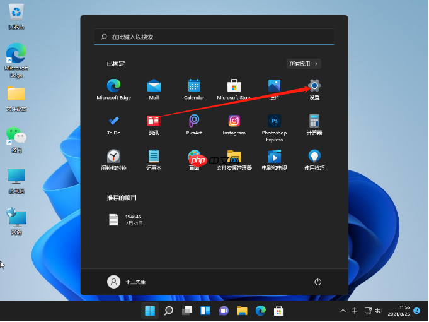
Task: Open Microsoft Store pinned app
Action: coord(234,90)
